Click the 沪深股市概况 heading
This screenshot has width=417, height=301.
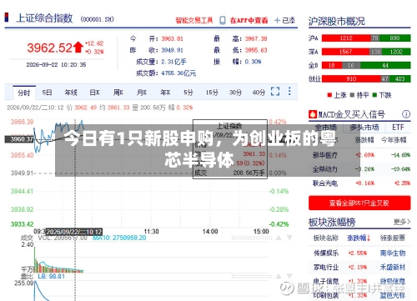(x=337, y=21)
